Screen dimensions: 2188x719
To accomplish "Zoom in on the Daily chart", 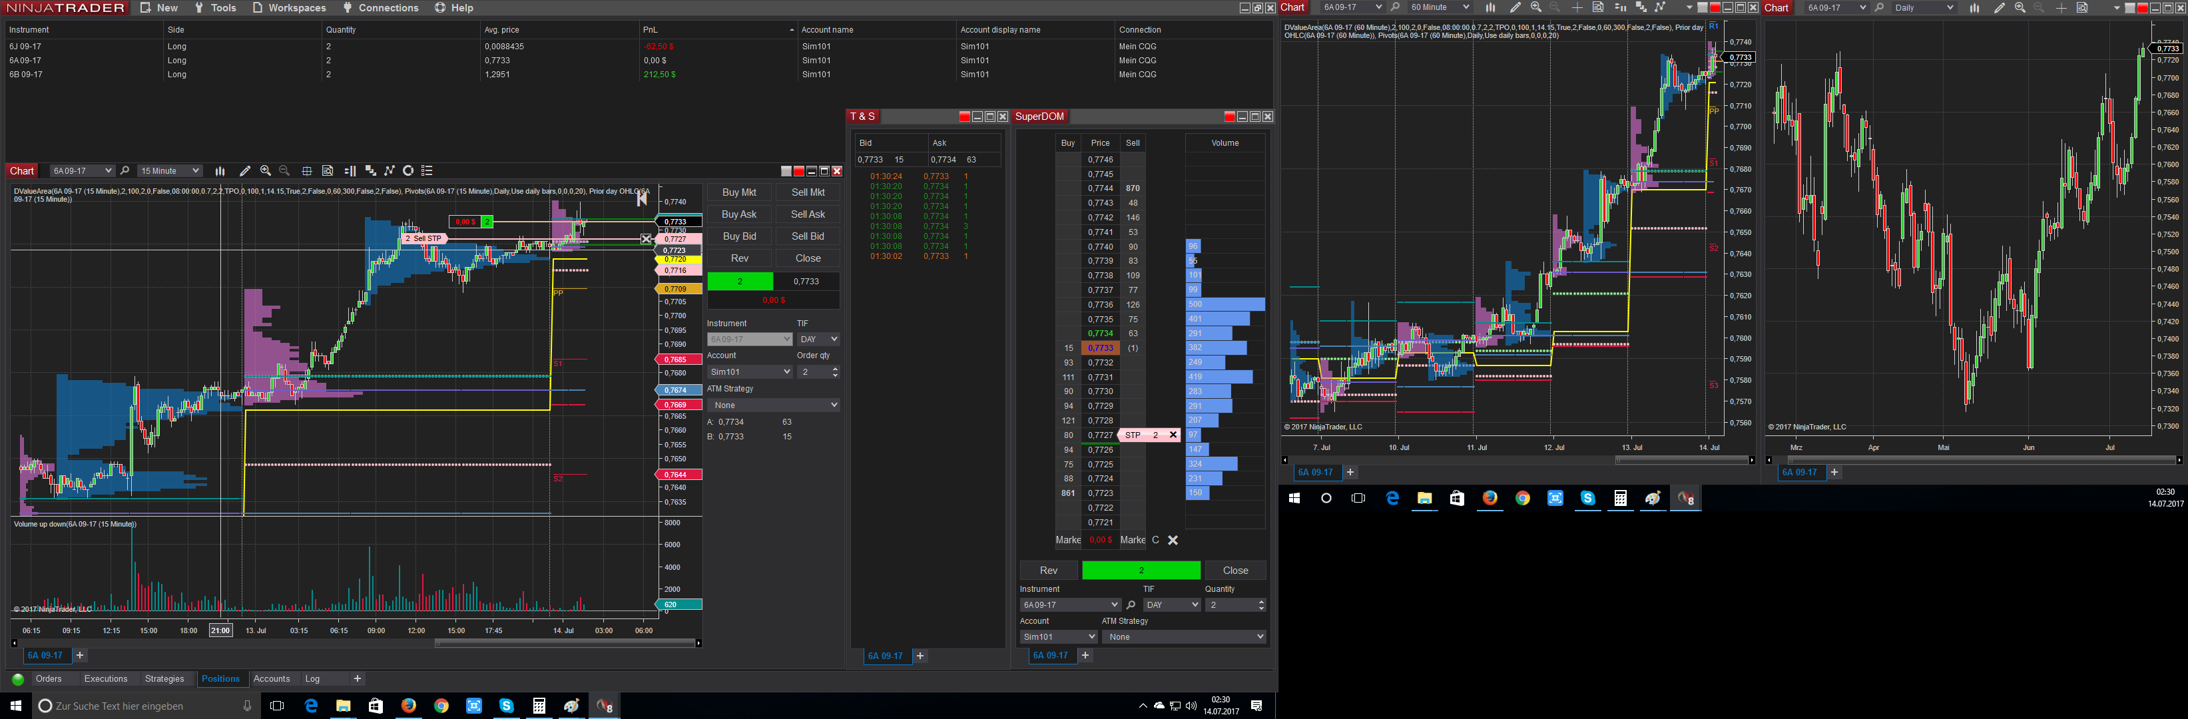I will tap(2020, 7).
